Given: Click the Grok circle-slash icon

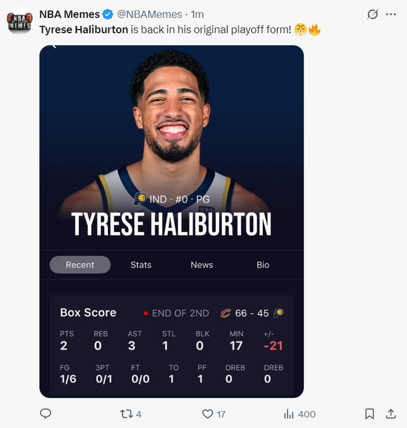Looking at the screenshot, I should (x=372, y=14).
